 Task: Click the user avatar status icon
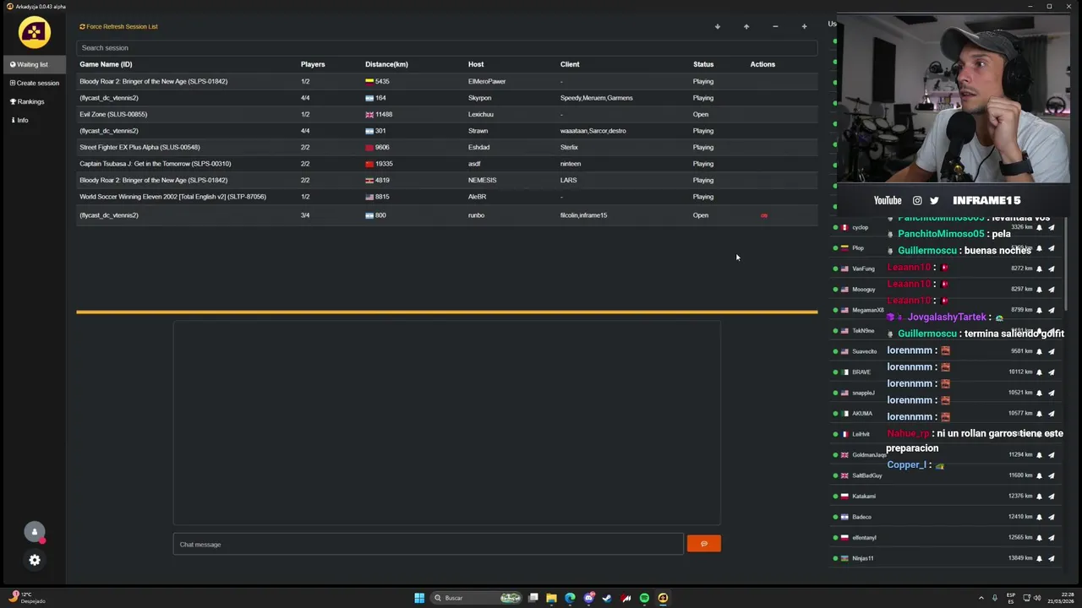35,532
